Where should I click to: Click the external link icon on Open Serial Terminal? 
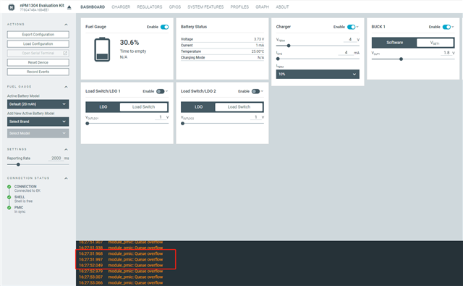coord(65,53)
